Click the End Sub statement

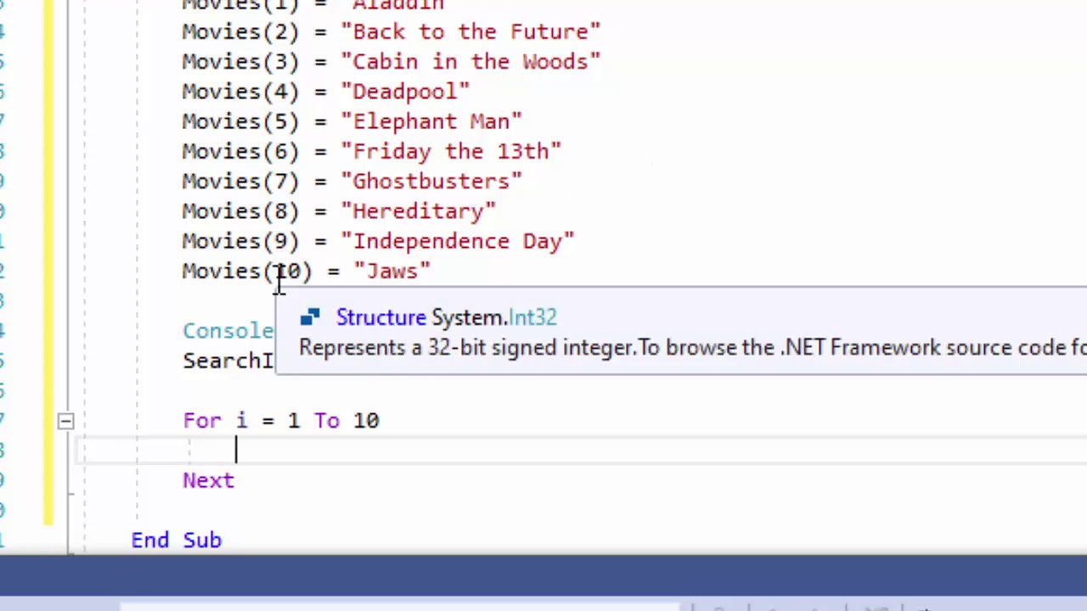tap(177, 541)
